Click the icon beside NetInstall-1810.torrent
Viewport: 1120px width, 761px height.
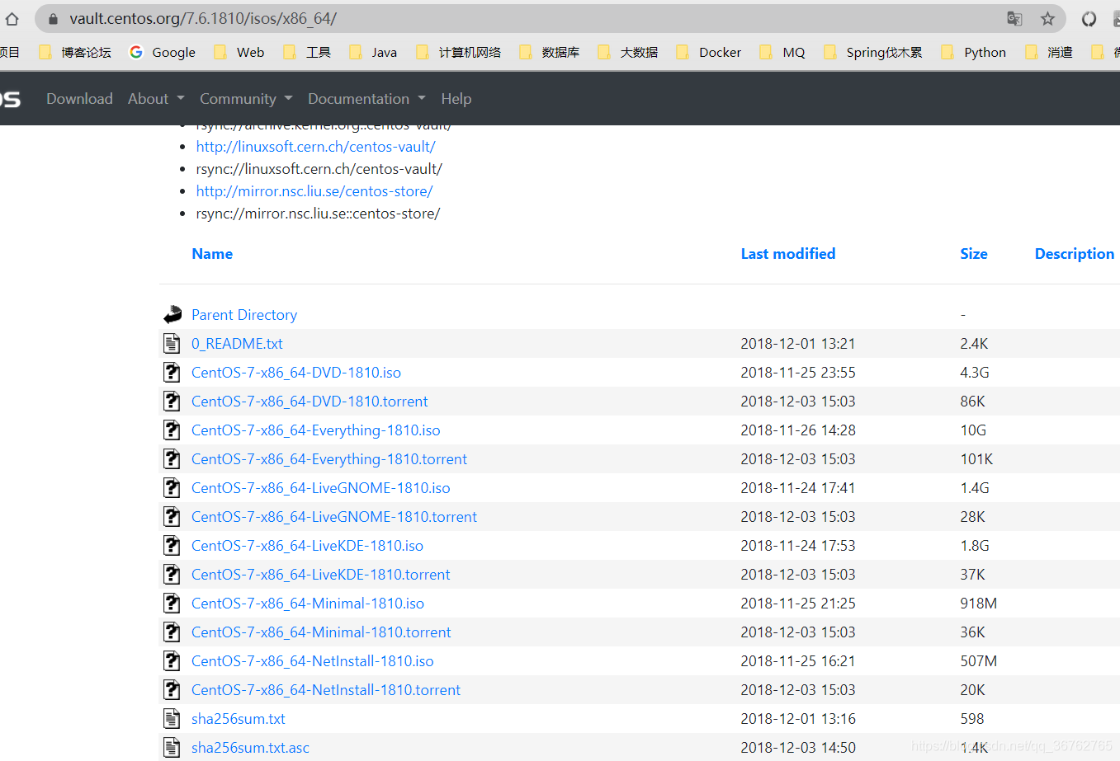(x=172, y=689)
